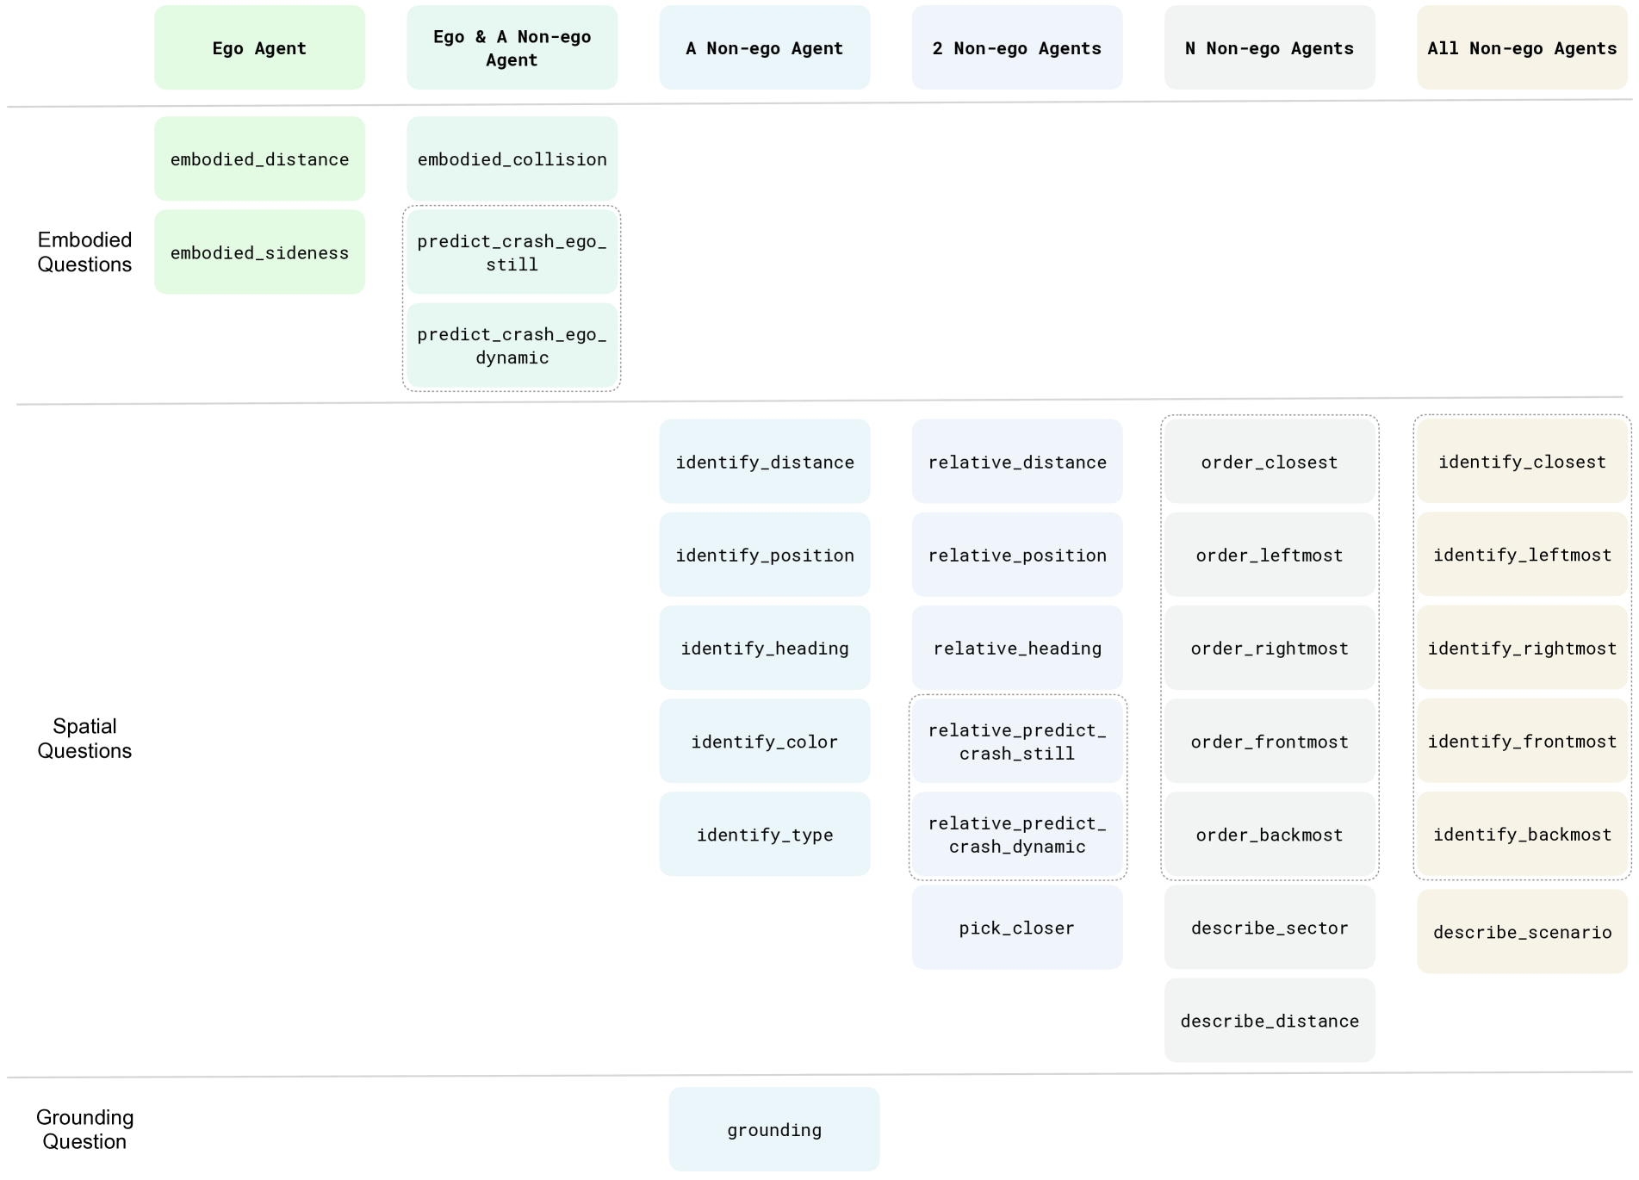Select the order_frontmost box
This screenshot has width=1639, height=1180.
coord(1270,742)
